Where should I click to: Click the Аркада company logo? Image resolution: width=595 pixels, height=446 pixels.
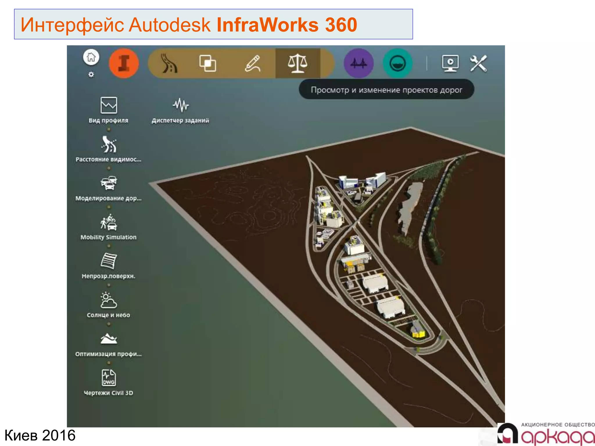pyautogui.click(x=546, y=434)
